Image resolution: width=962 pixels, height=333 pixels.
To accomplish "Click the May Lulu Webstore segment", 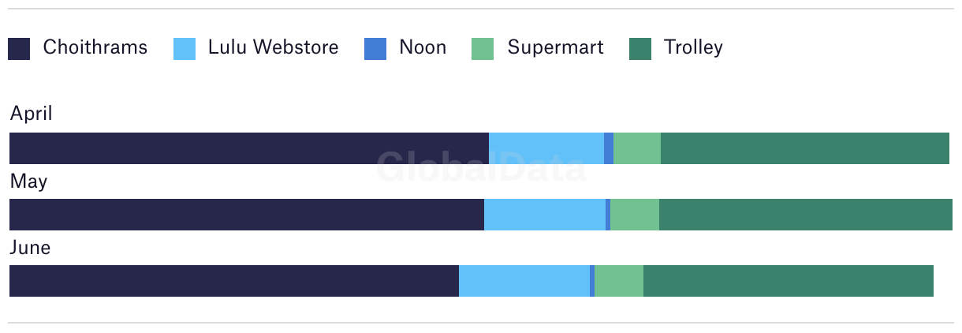I will tap(545, 215).
